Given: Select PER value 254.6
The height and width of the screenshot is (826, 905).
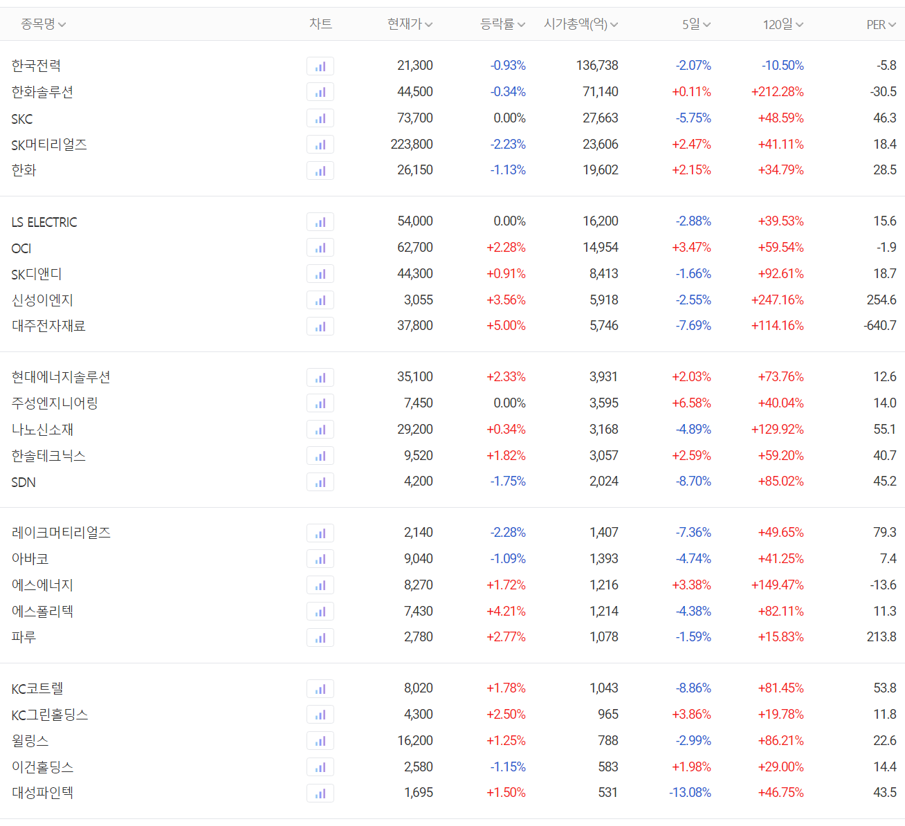Looking at the screenshot, I should tap(881, 300).
